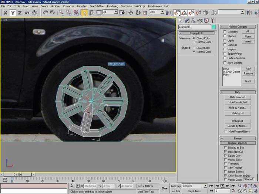Click the Unhide All button
The height and width of the screenshot is (194, 259).
pyautogui.click(x=238, y=121)
